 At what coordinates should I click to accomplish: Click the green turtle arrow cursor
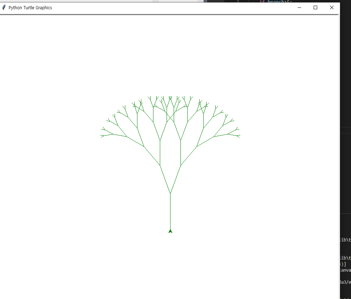tap(171, 231)
